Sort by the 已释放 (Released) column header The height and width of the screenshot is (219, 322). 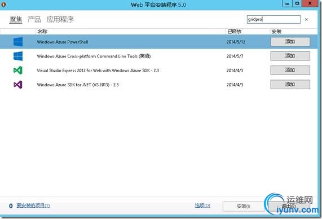(x=235, y=31)
